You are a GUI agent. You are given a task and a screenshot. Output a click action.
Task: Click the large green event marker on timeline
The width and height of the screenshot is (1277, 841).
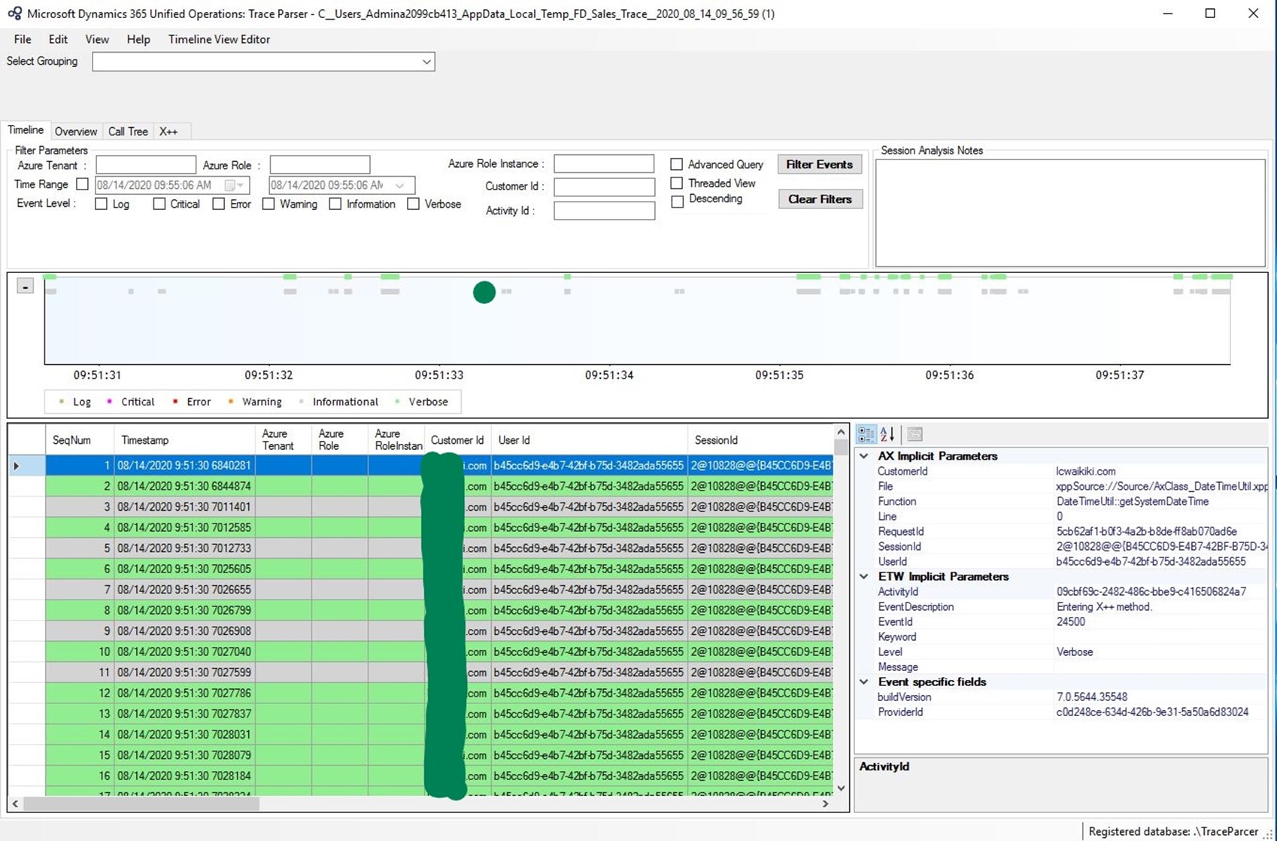tap(484, 292)
